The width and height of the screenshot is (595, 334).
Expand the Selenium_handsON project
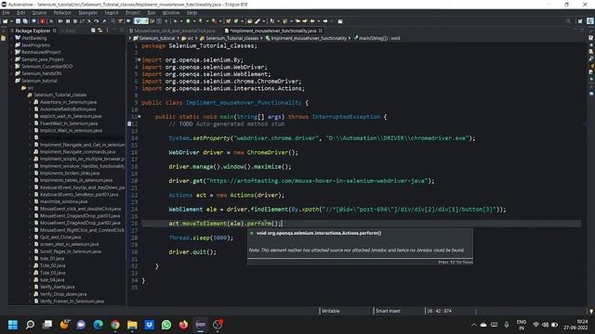pyautogui.click(x=12, y=73)
